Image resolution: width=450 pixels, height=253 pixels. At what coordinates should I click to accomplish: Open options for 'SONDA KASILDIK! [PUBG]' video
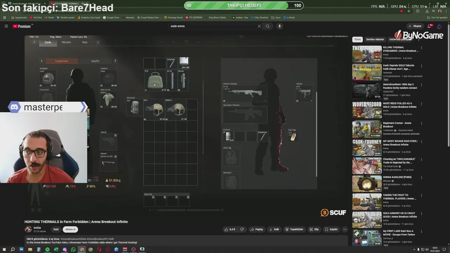coord(421,177)
